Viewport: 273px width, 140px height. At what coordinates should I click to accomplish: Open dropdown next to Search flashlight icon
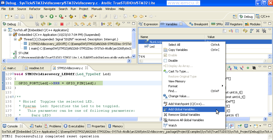[95, 16]
